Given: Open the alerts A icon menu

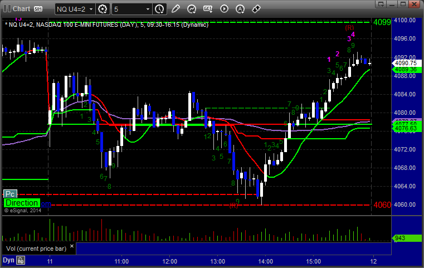Looking at the screenshot, I should [x=240, y=9].
